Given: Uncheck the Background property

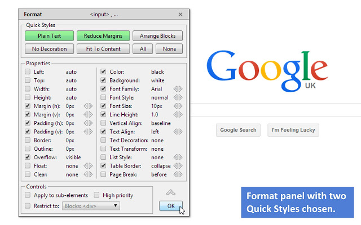Looking at the screenshot, I should coord(103,80).
